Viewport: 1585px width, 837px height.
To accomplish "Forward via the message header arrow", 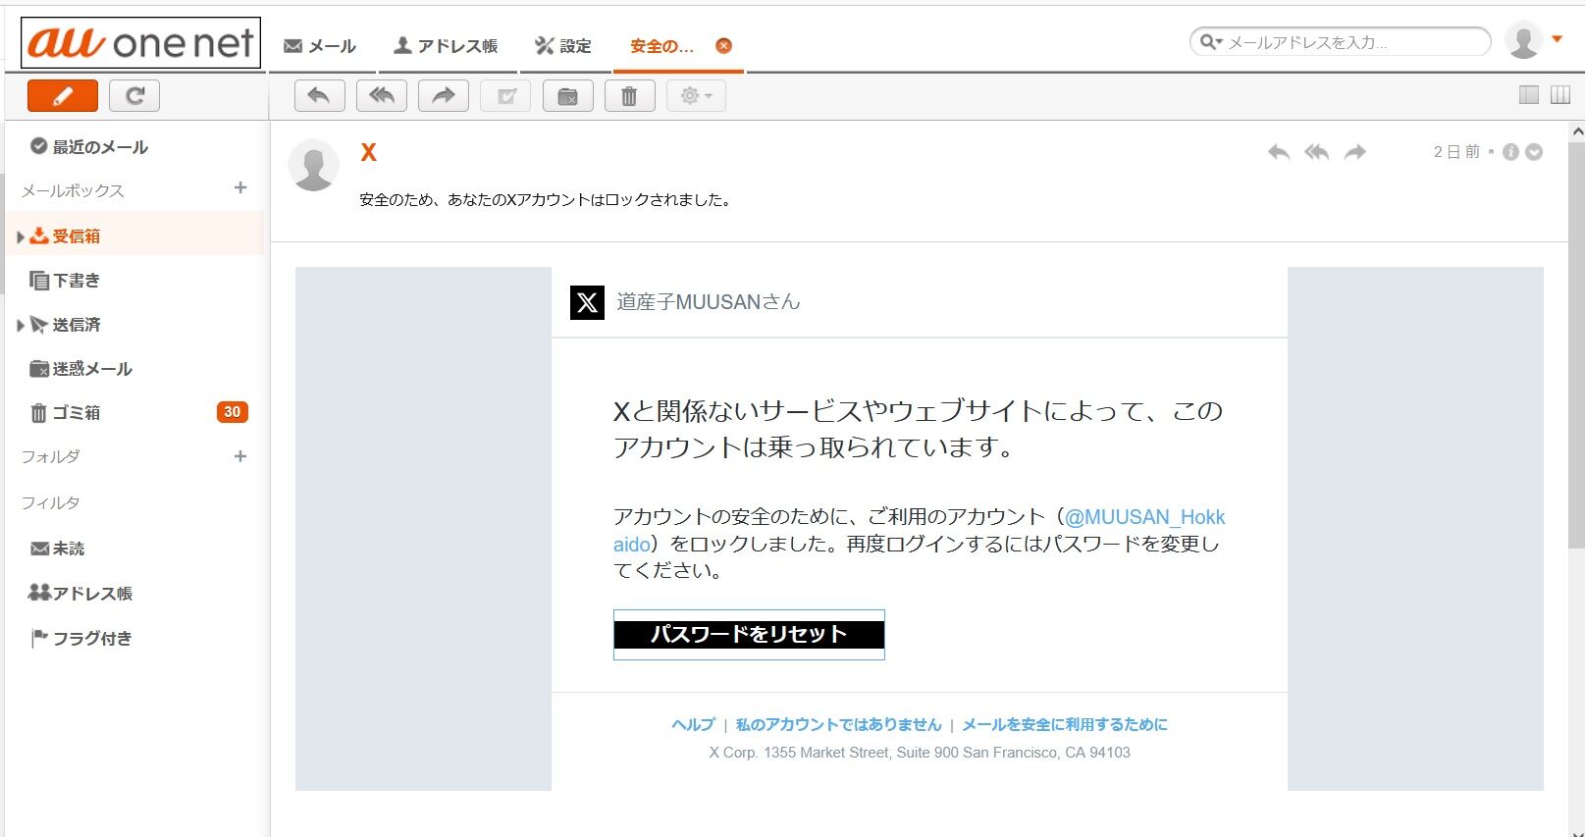I will point(1355,152).
